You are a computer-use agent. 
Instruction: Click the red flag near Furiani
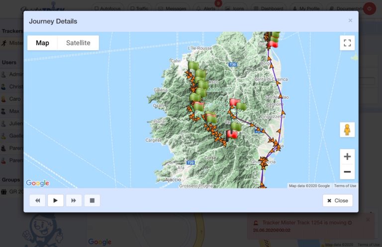pyautogui.click(x=273, y=44)
